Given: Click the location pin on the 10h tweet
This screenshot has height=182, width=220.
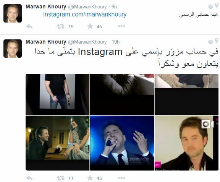Looking at the screenshot, I should 217,41.
